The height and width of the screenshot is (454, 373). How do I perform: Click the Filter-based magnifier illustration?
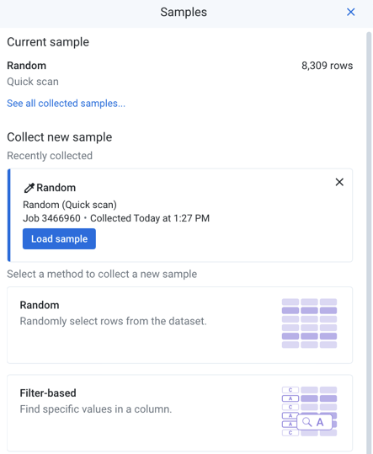(x=309, y=411)
